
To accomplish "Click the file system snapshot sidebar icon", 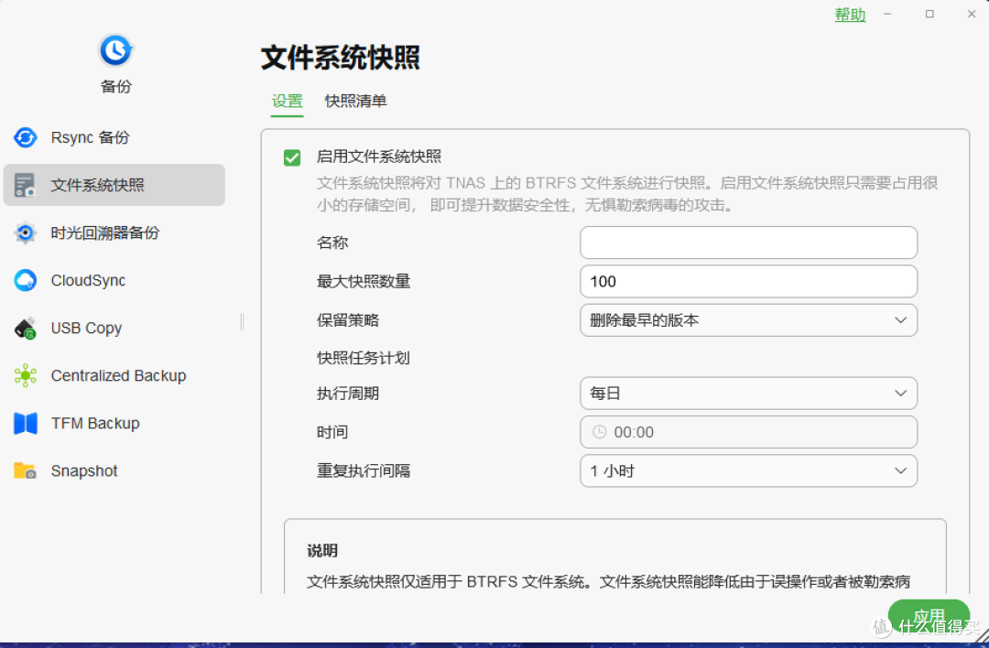I will [x=26, y=185].
